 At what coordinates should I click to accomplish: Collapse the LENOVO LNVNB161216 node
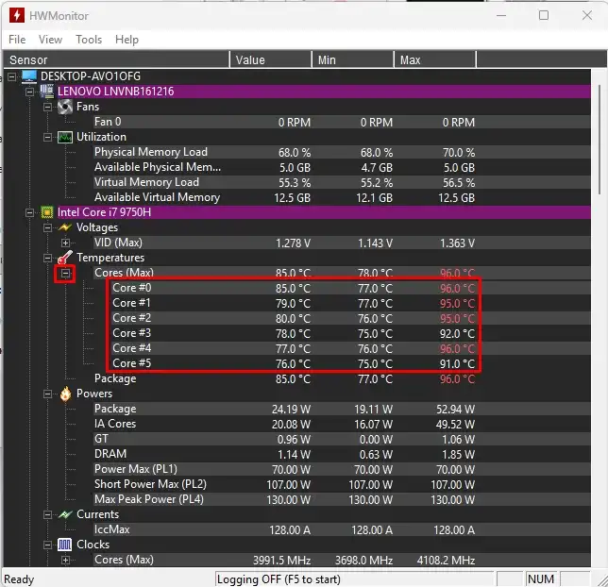coord(30,92)
